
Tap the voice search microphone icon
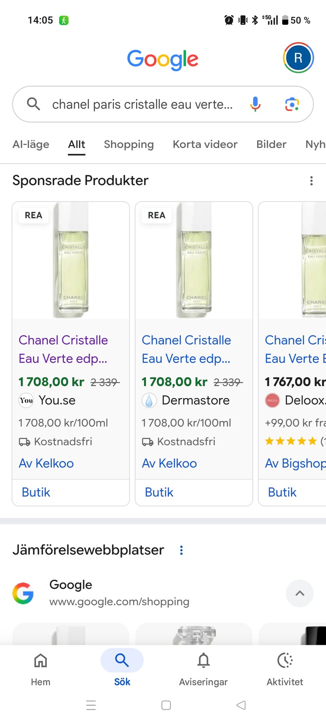255,104
